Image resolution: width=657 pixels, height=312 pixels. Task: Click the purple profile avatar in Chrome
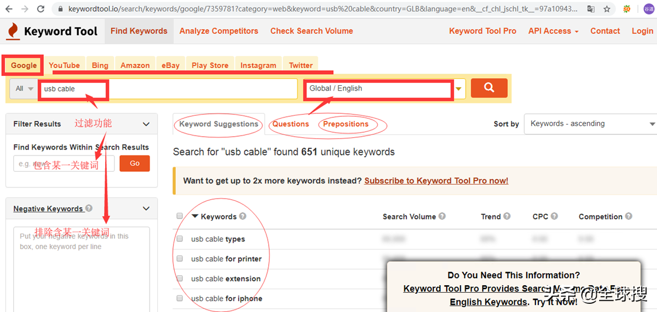[x=648, y=8]
